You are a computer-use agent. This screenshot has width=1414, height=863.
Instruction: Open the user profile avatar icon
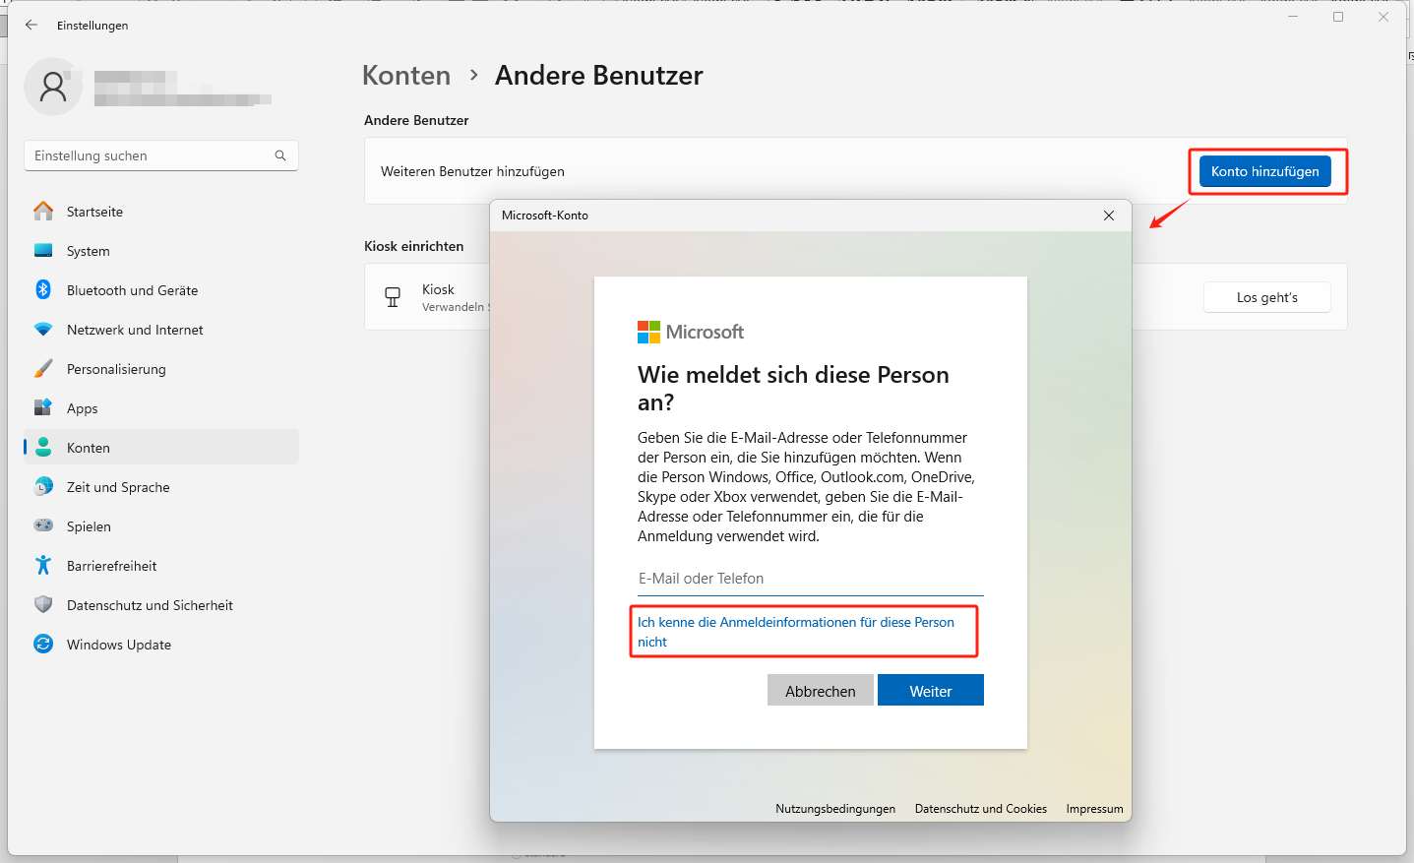point(53,87)
